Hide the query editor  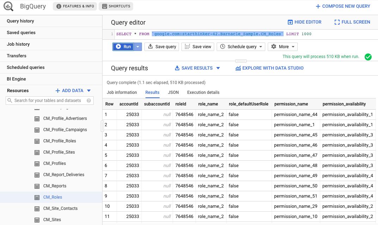click(x=304, y=22)
